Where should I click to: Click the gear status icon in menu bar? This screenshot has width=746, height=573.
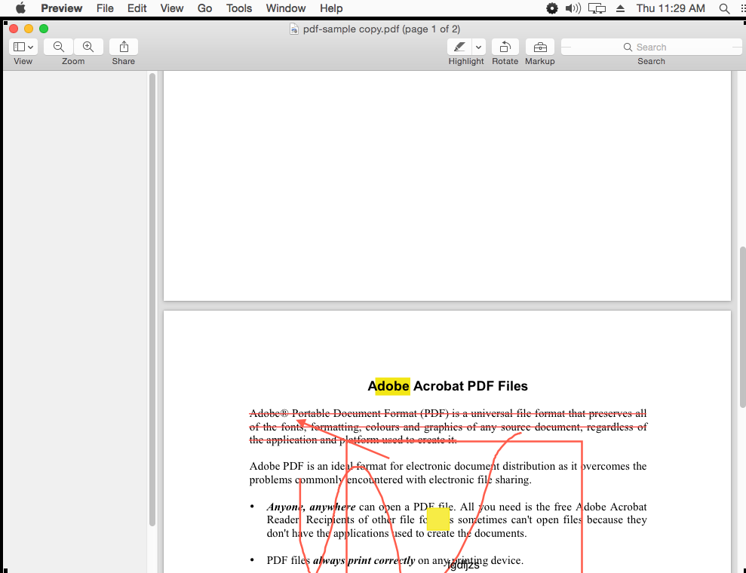552,8
